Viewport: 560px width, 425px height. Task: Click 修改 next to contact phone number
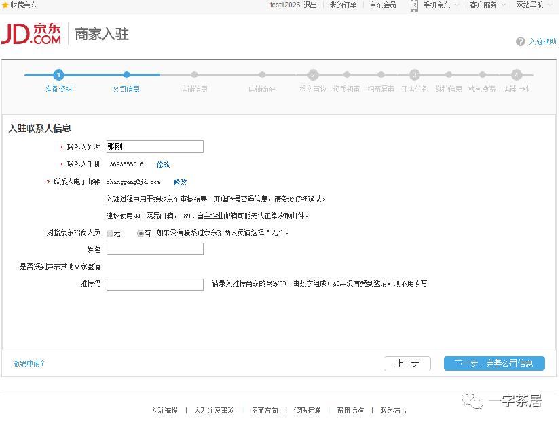coord(163,164)
